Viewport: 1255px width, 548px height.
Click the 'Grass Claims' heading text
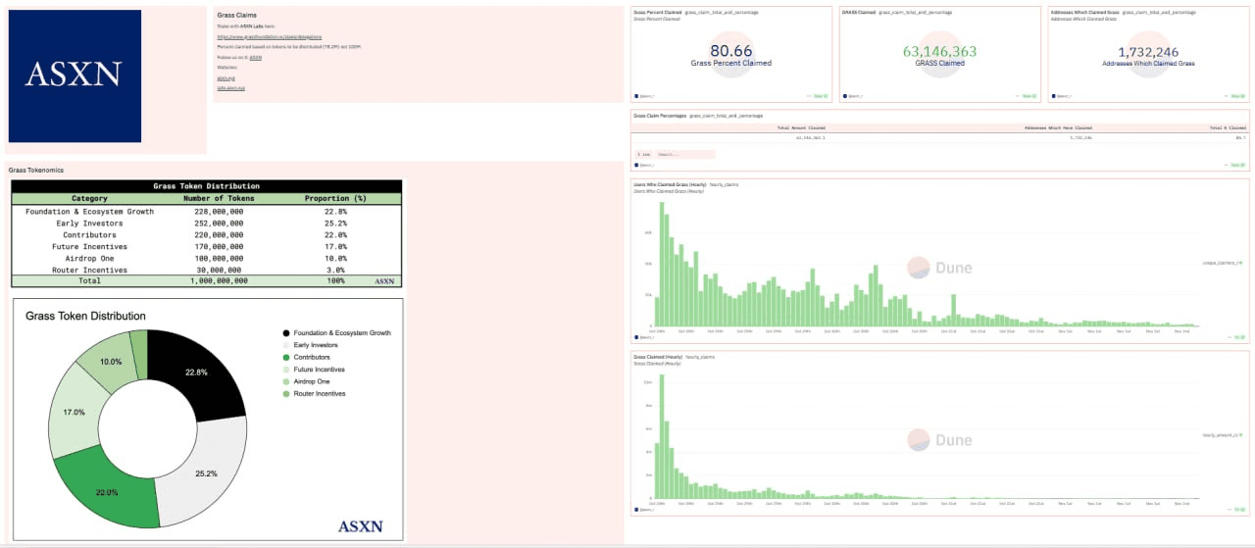(236, 16)
